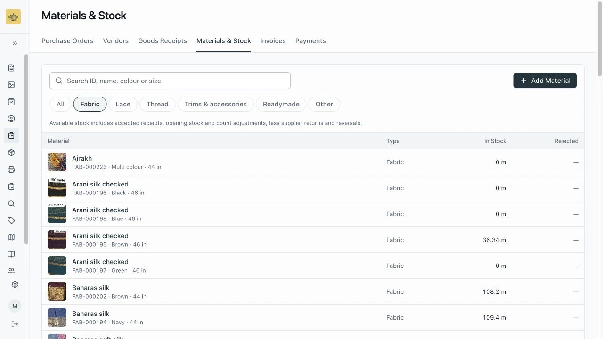This screenshot has height=339, width=603.
Task: Open the document page icon in sidebar
Action: (x=11, y=68)
